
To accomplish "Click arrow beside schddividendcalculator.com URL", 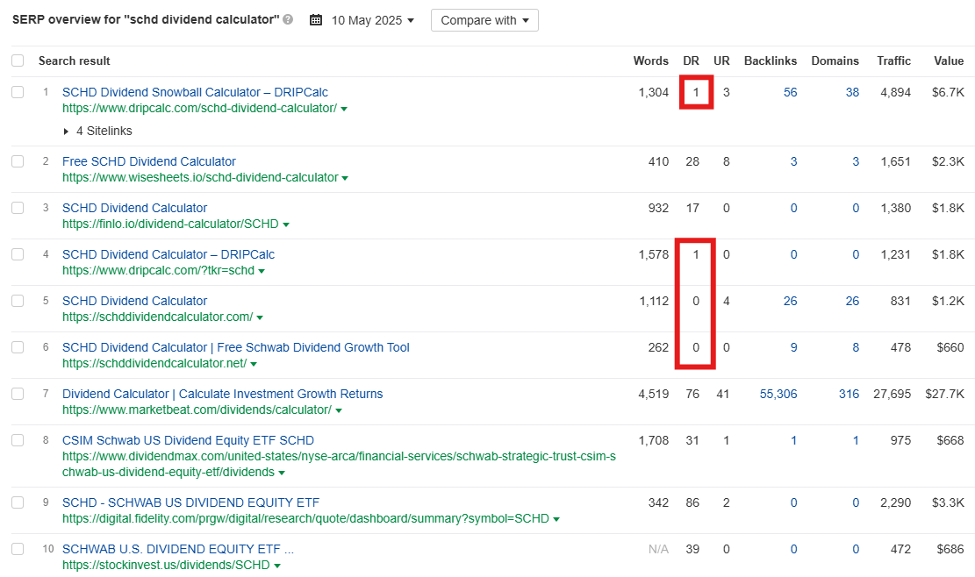I will [260, 318].
